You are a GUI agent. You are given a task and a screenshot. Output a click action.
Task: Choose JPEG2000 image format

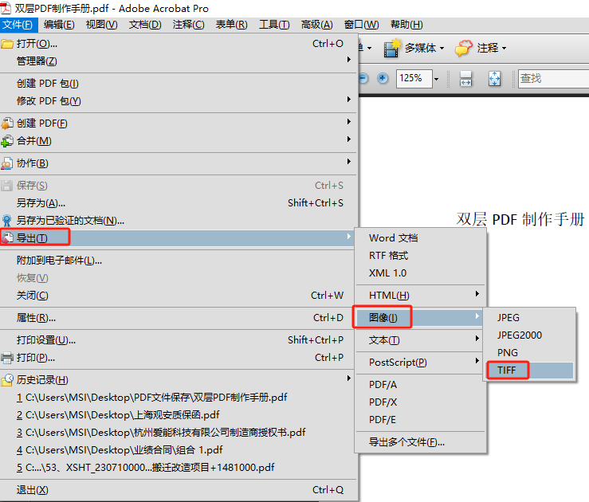[x=530, y=335]
